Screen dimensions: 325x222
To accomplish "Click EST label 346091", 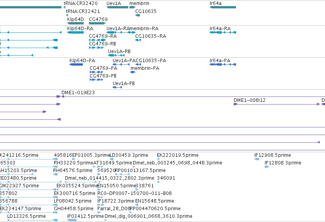I will pos(166,178).
